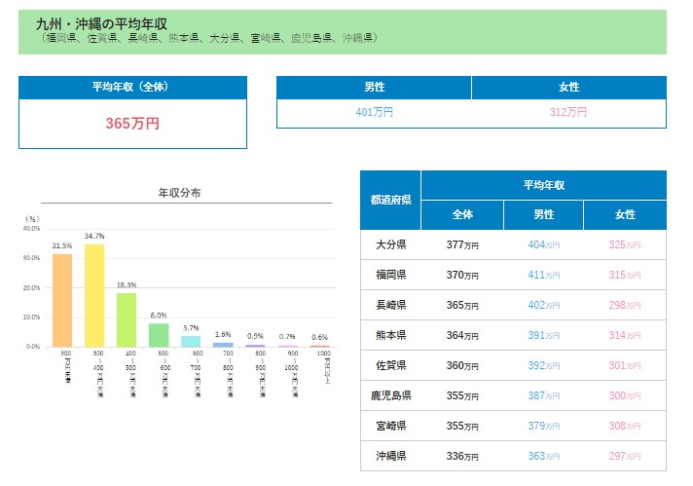Click the light green 18.3% bar

tap(127, 319)
